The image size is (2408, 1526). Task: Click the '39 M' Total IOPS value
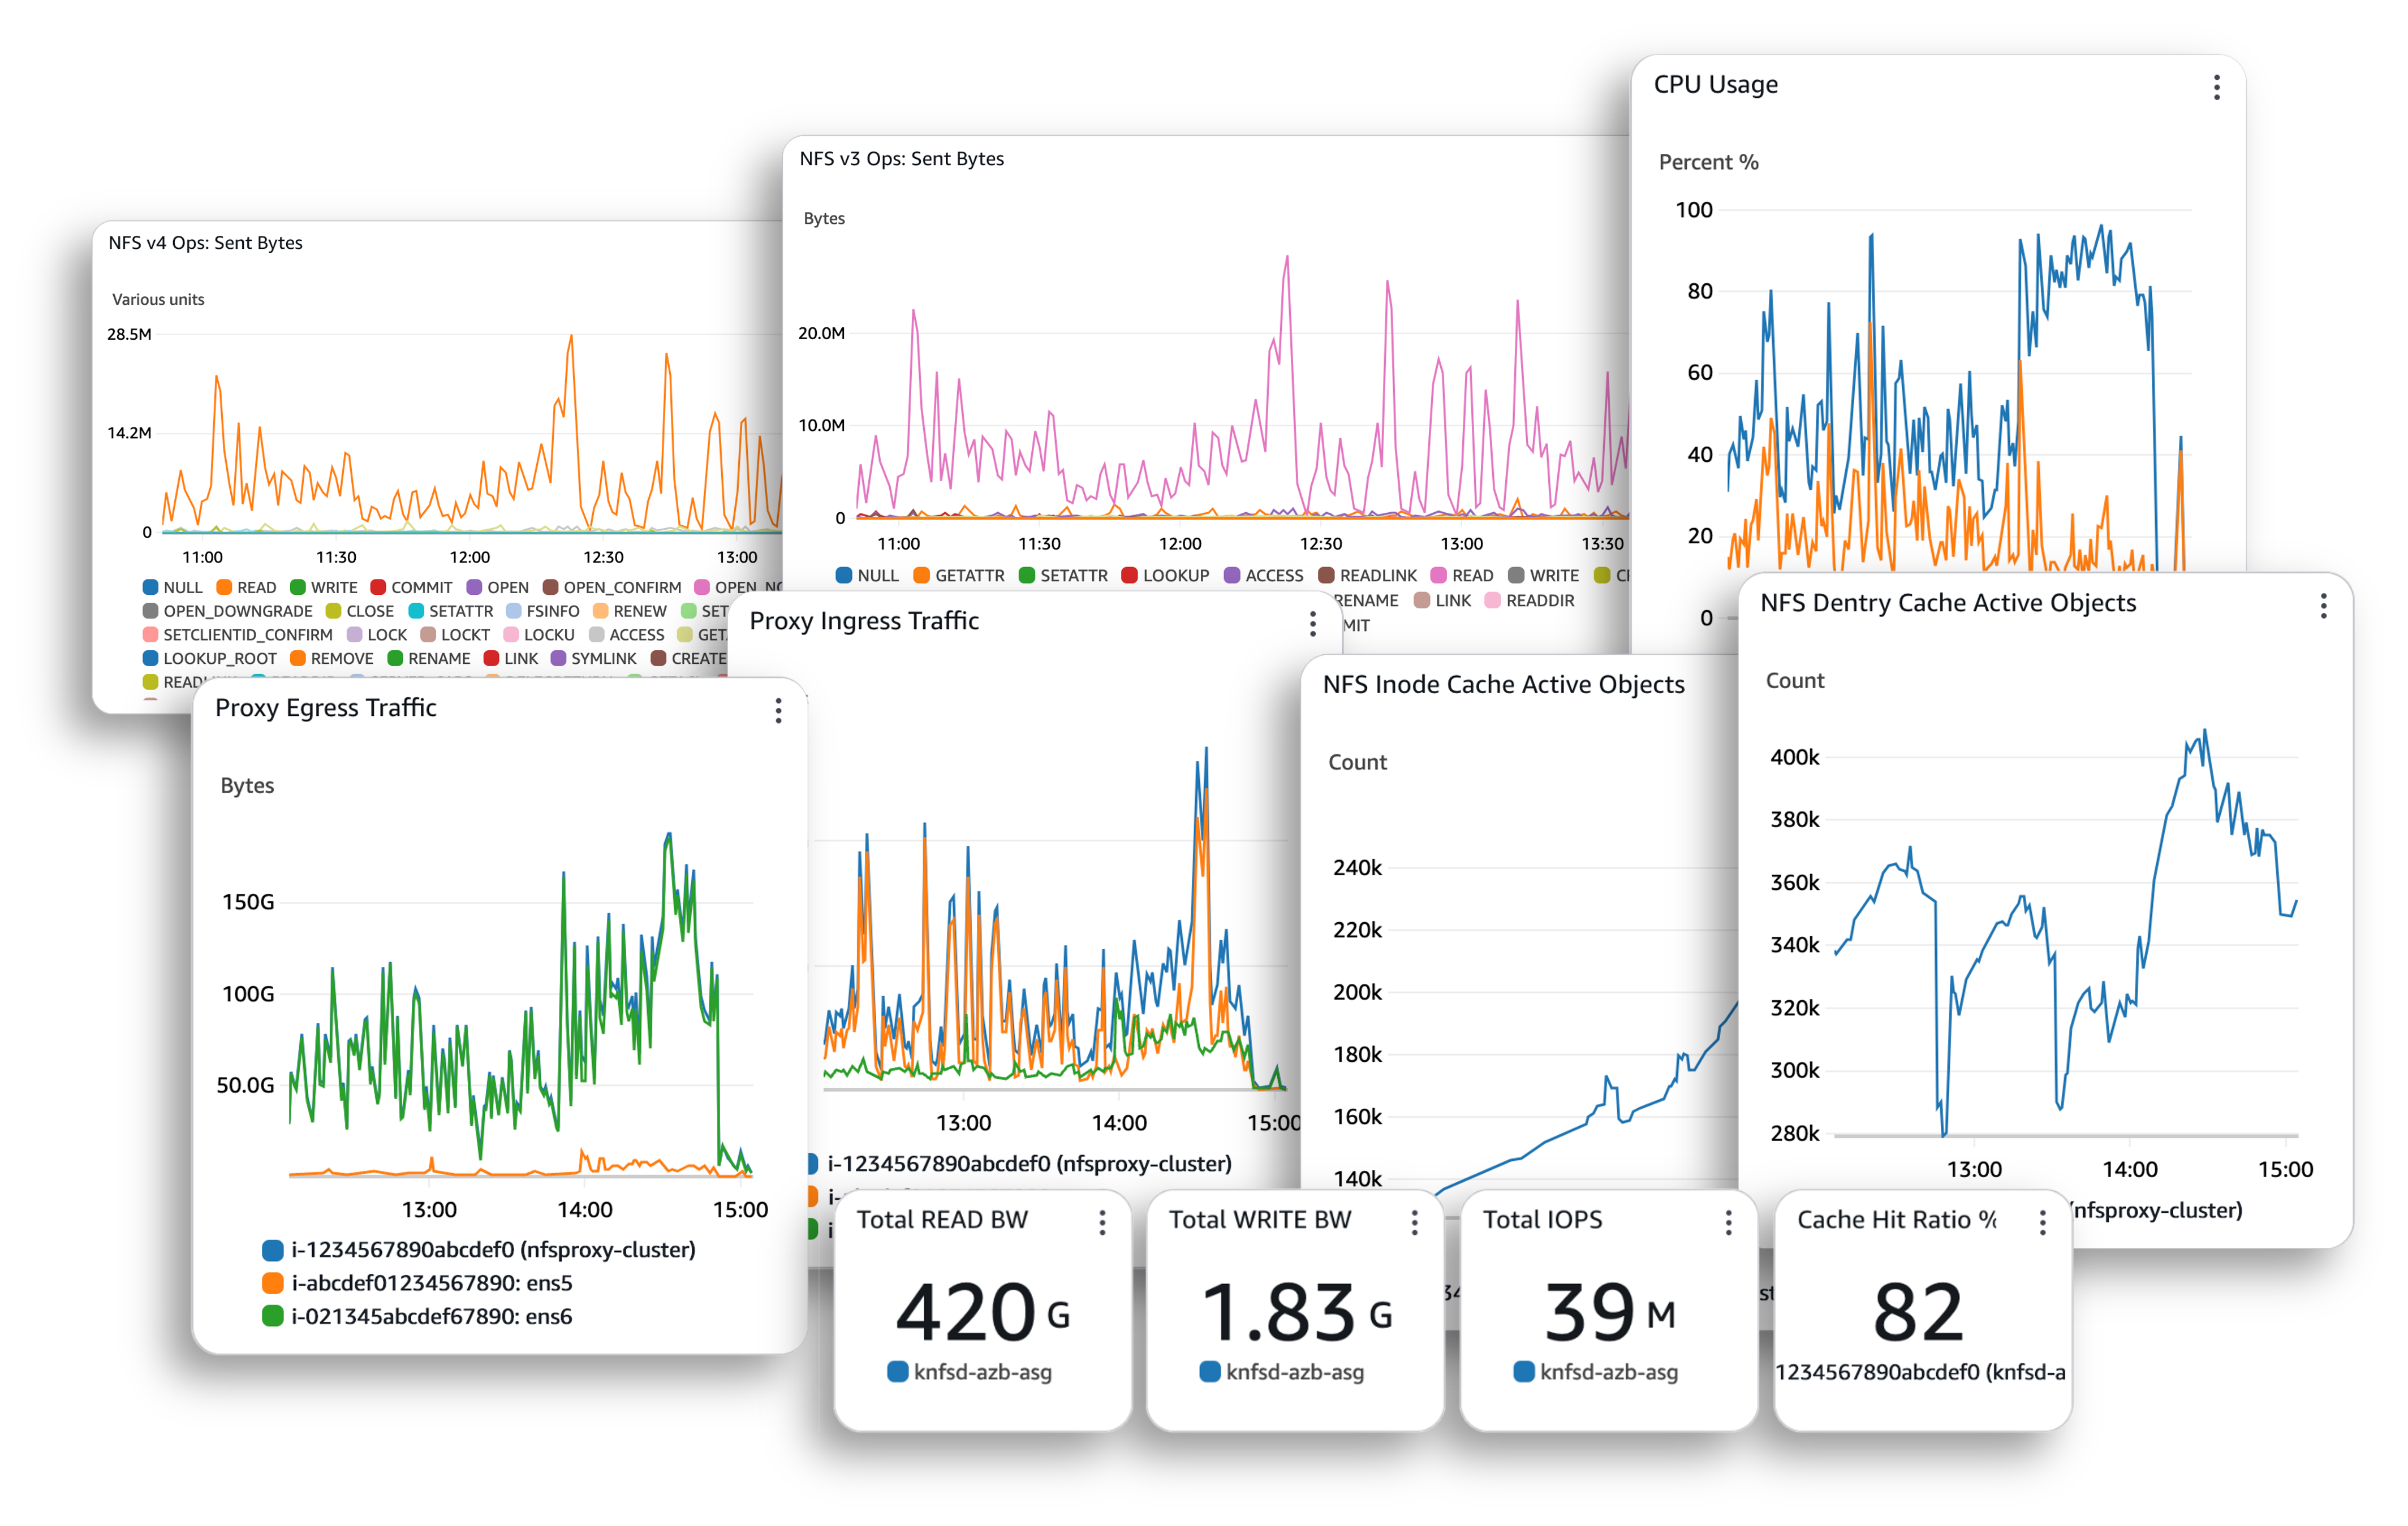(x=1610, y=1312)
